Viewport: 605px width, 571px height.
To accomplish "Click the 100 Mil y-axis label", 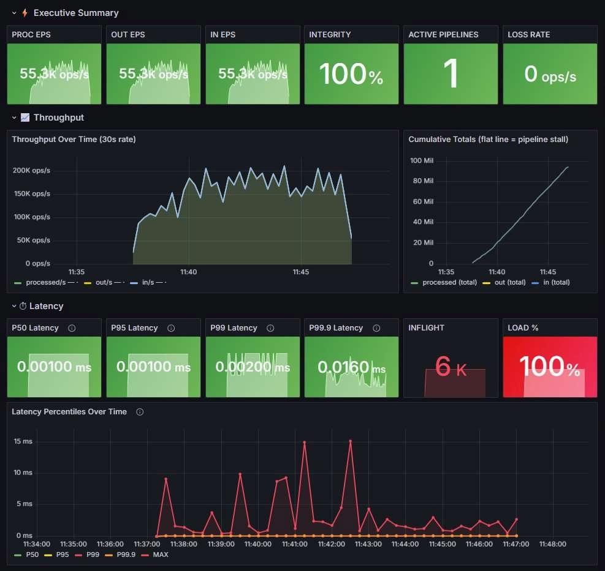I will (422, 161).
